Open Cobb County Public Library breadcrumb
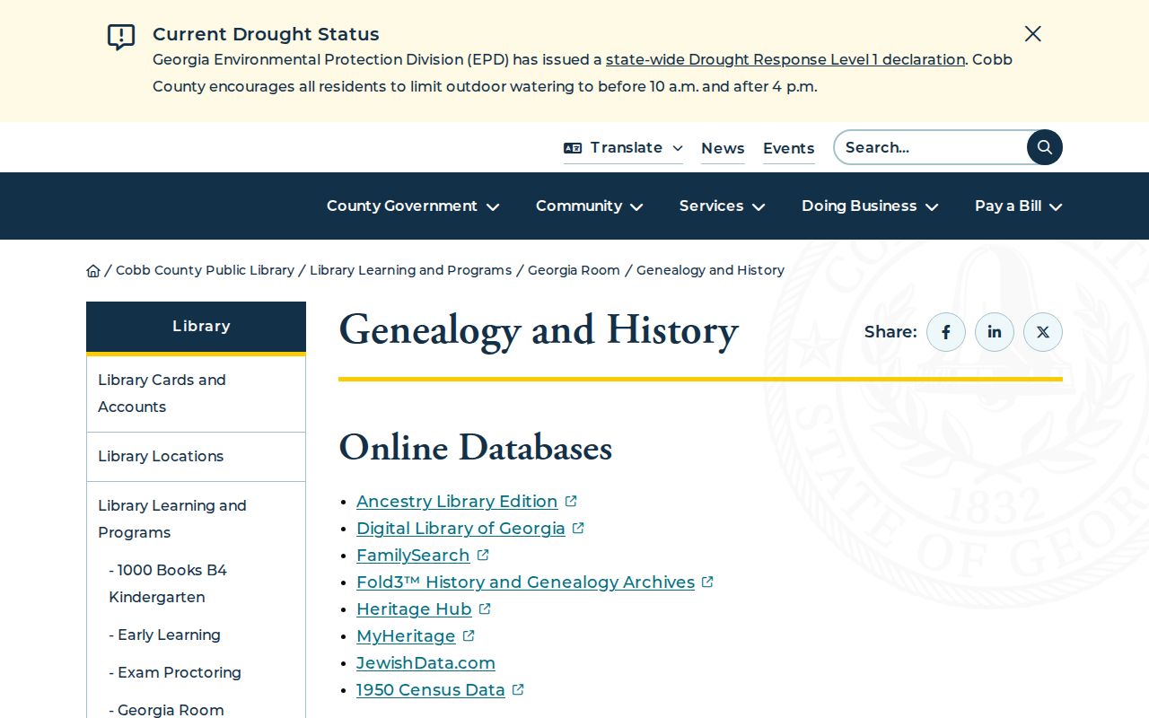The image size is (1149, 718). click(x=205, y=270)
